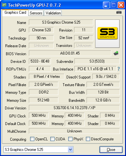Viewport: 126px width, 156px height.
Task: Open the Bus Interface question mark help
Action: 119,69
